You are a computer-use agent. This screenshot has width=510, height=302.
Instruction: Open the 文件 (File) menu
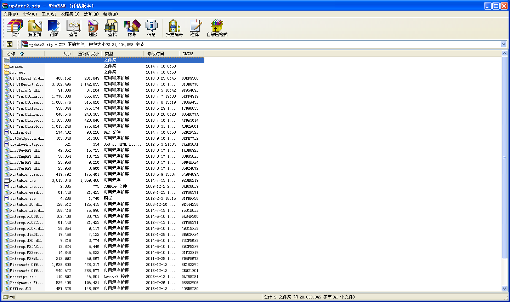[10, 14]
